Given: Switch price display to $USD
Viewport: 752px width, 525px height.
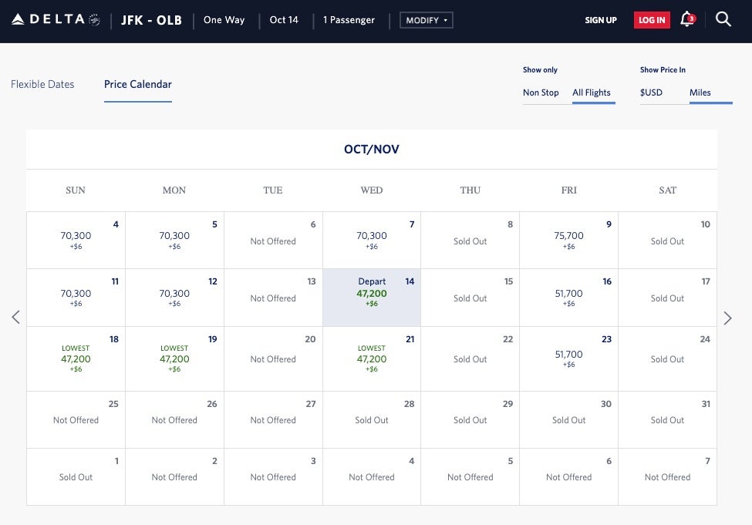Looking at the screenshot, I should coord(652,93).
